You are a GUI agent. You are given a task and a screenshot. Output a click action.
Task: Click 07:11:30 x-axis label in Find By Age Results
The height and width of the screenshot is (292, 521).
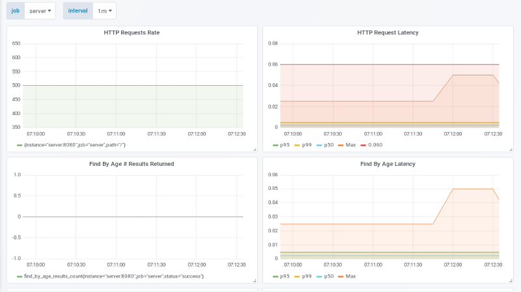point(156,265)
